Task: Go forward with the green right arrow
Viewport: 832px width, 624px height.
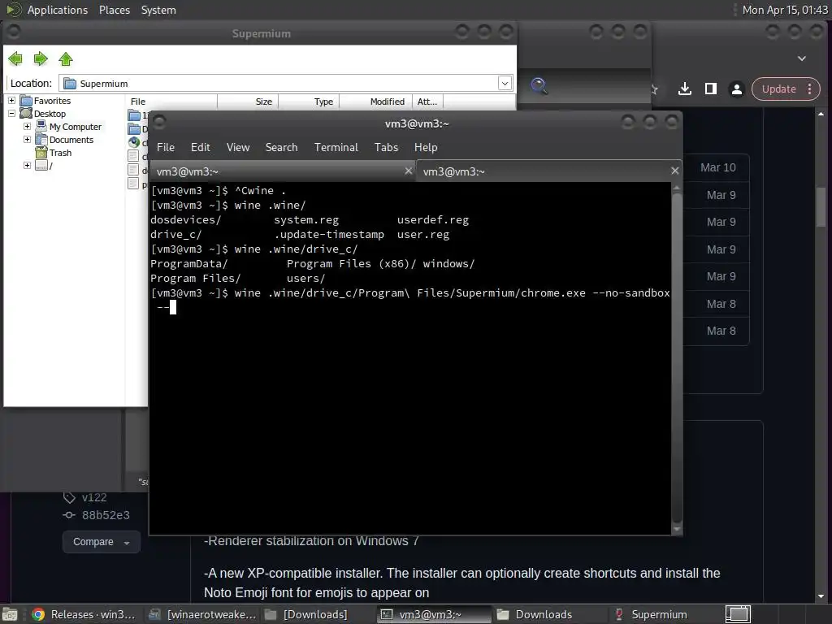Action: tap(41, 58)
